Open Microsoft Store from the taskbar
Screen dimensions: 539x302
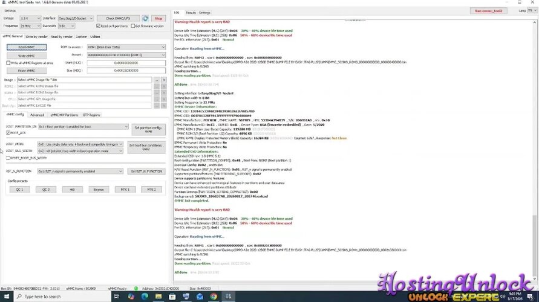click(172, 297)
